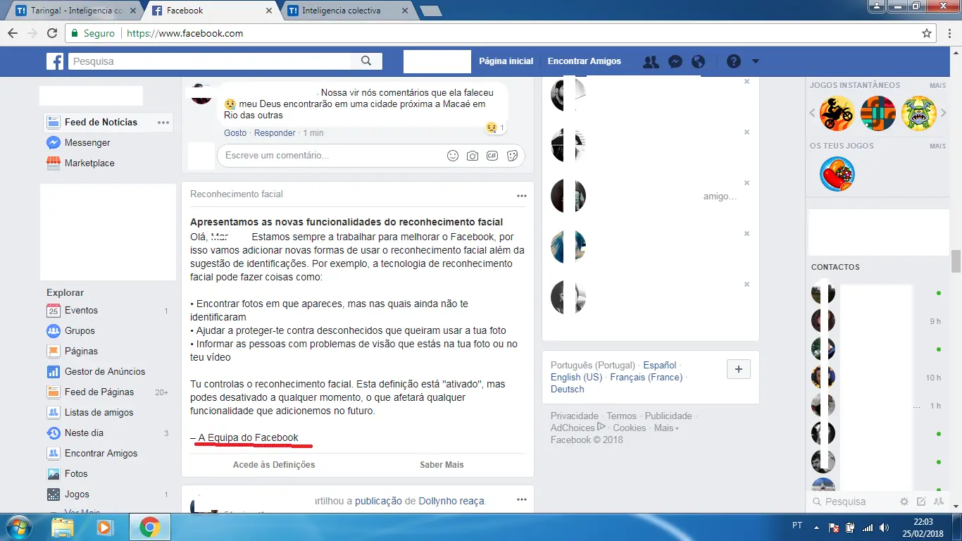Open the Windows Start menu
This screenshot has height=541, width=962.
pos(18,527)
